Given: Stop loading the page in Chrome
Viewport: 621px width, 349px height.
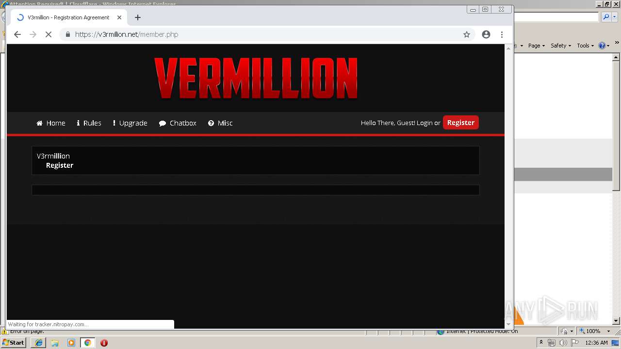Looking at the screenshot, I should click(49, 34).
